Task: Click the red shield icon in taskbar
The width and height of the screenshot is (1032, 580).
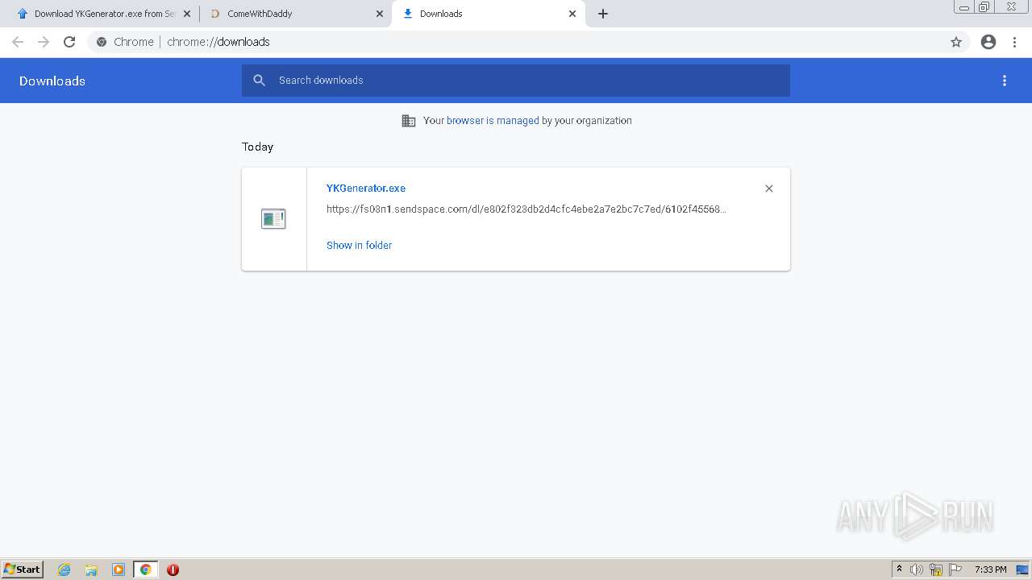Action: coord(173,570)
